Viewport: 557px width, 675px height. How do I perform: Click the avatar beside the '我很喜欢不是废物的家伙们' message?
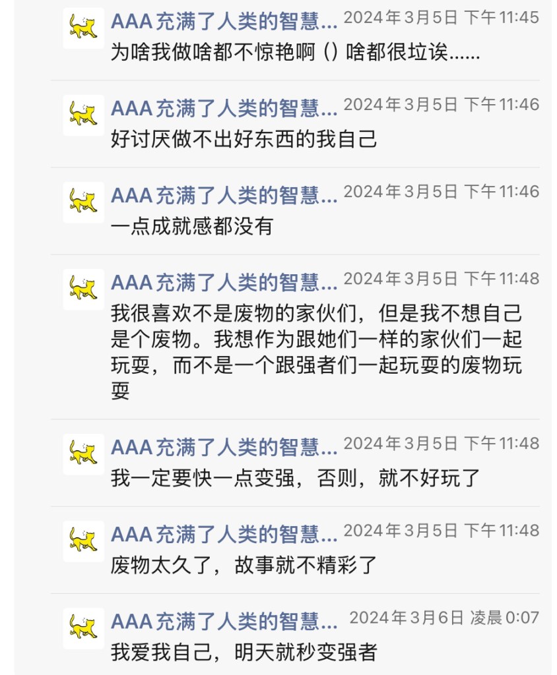pyautogui.click(x=84, y=289)
